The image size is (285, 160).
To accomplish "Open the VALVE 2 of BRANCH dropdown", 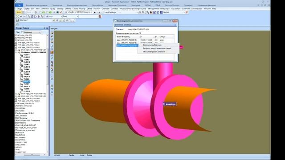I will pyautogui.click(x=92, y=12).
